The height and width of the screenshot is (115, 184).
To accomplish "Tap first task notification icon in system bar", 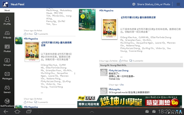I will pos(147,111).
